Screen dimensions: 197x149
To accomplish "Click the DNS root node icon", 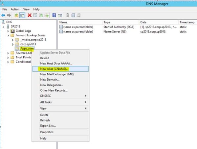I will (3, 22).
